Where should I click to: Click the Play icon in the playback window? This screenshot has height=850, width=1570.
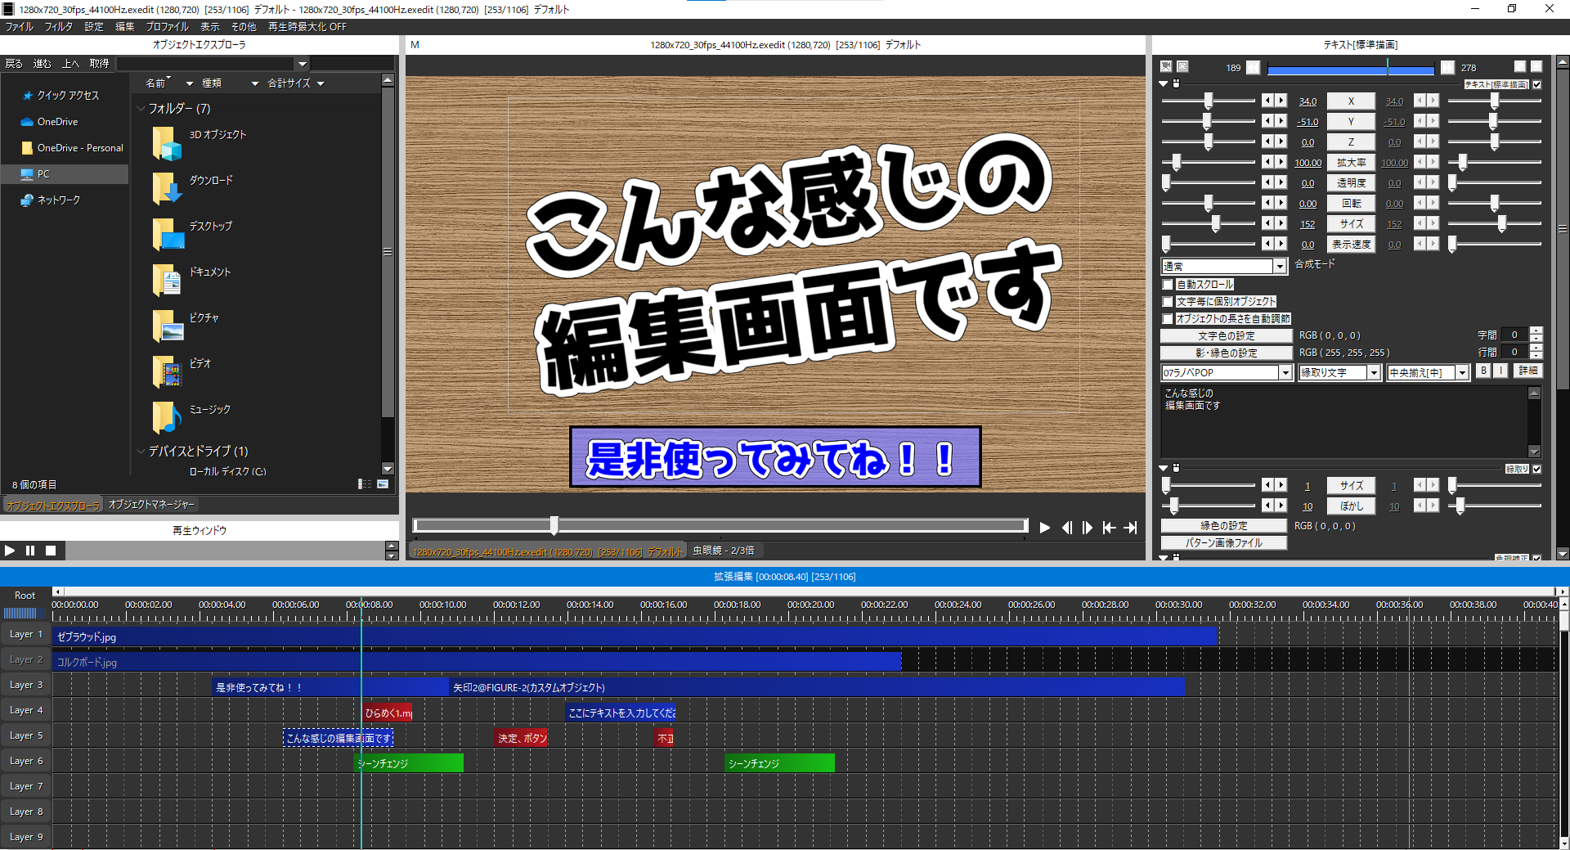tap(10, 551)
